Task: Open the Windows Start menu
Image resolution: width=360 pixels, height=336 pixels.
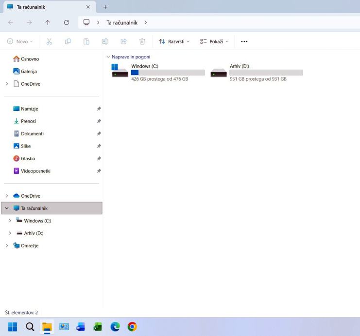Action: pos(13,327)
